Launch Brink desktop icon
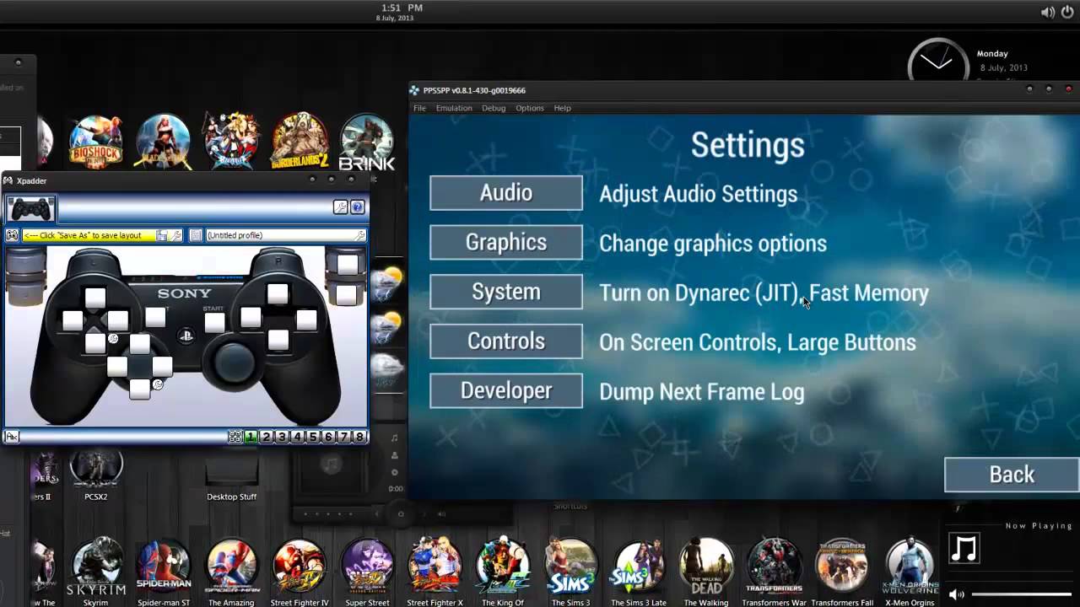1080x607 pixels. tap(366, 142)
